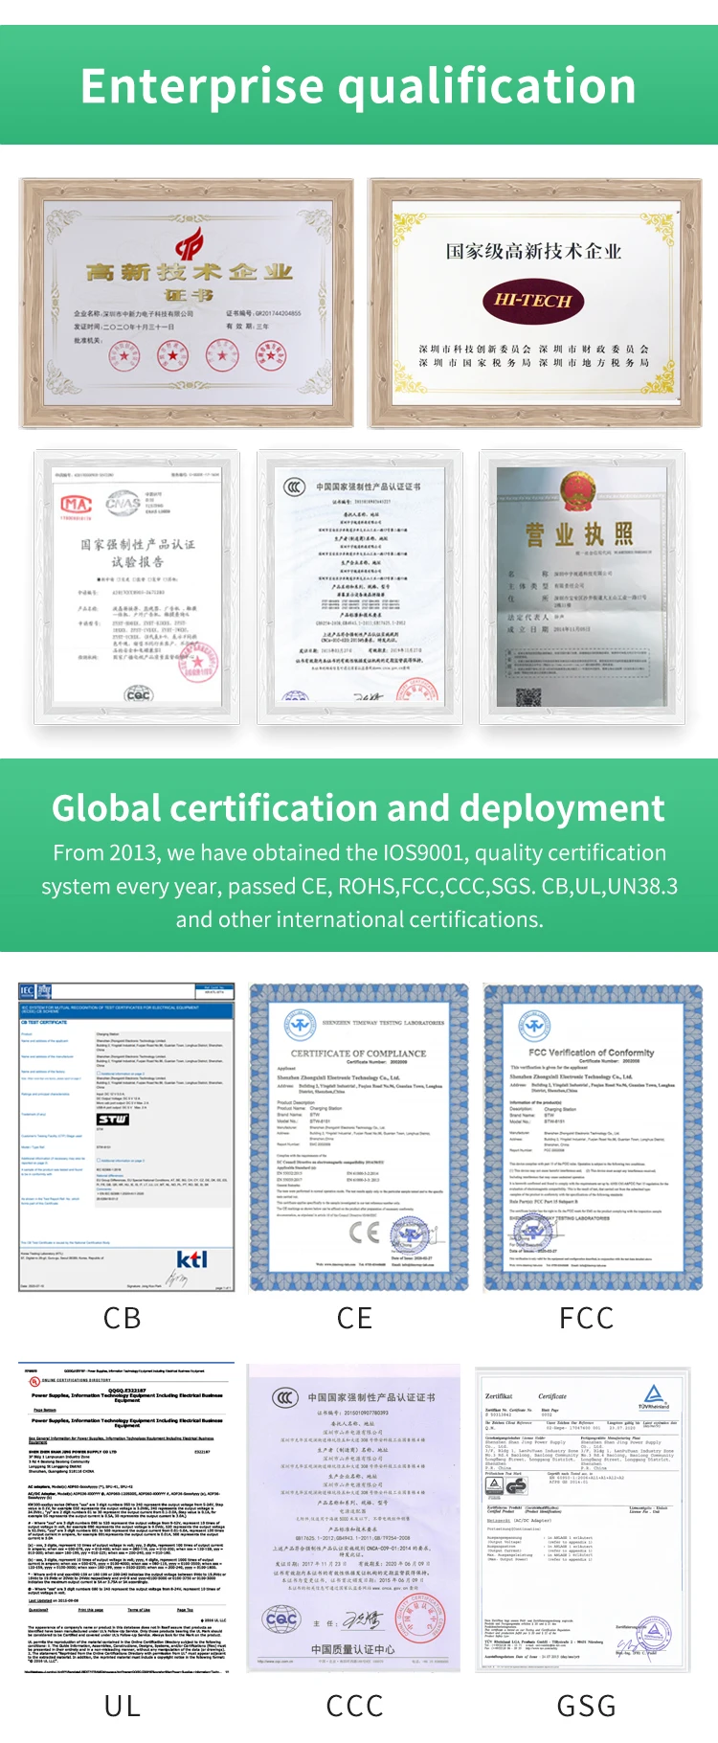The width and height of the screenshot is (718, 1743).
Task: Click the UL label
Action: [123, 1706]
